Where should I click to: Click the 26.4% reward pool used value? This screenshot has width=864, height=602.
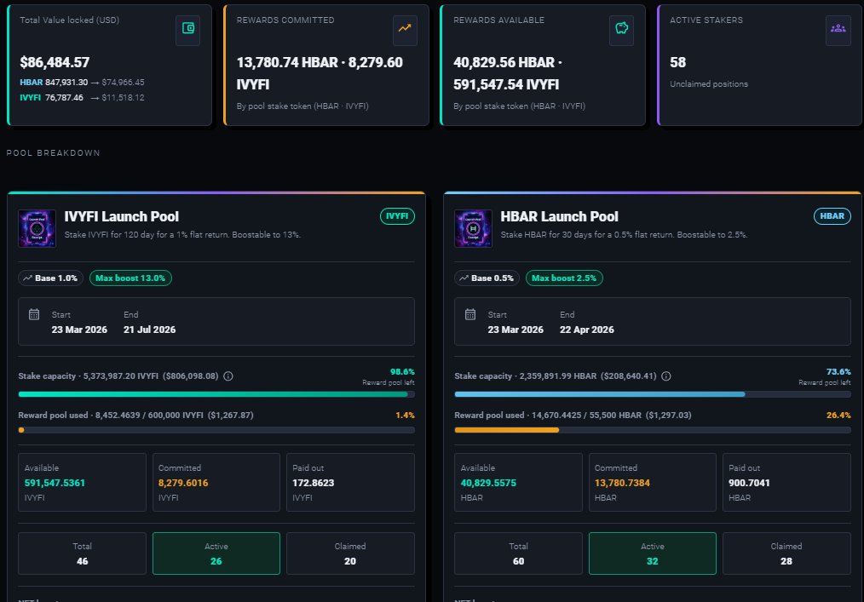click(838, 416)
